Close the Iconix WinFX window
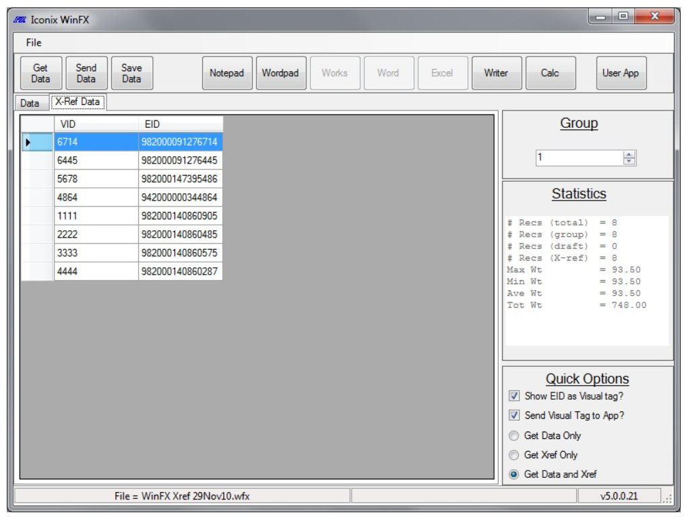 tap(654, 17)
